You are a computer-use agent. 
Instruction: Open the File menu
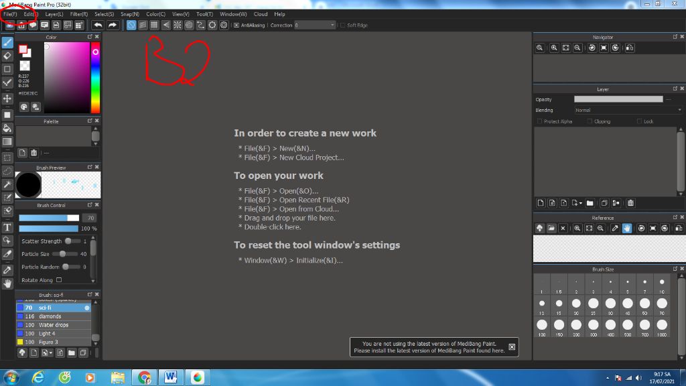10,14
